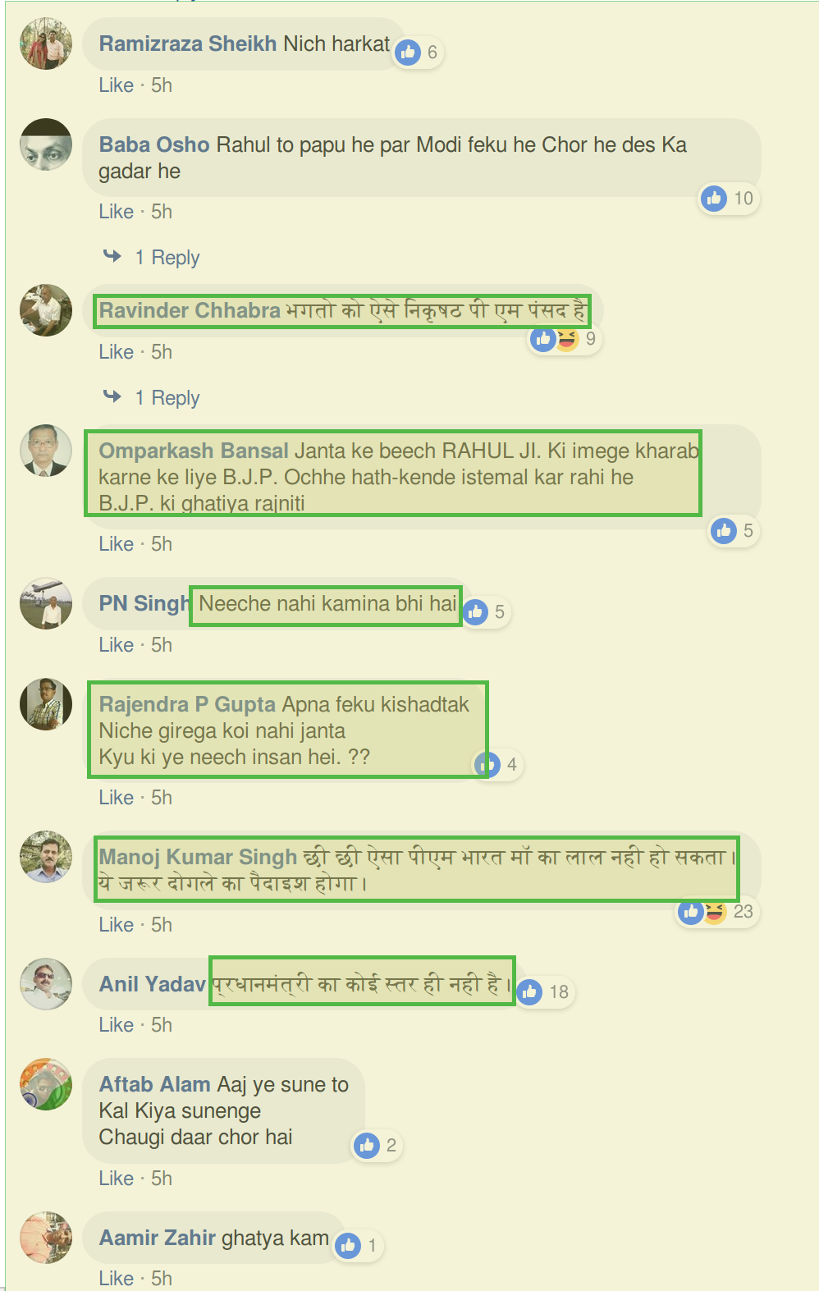
Task: Click the thumbs-up icon beside PN Singh's comment
Action: [475, 612]
